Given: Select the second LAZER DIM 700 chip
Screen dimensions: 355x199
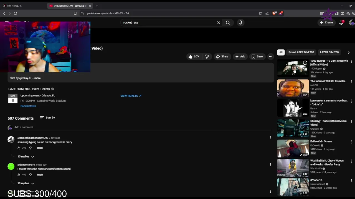Looking at the screenshot, I should coord(329,52).
